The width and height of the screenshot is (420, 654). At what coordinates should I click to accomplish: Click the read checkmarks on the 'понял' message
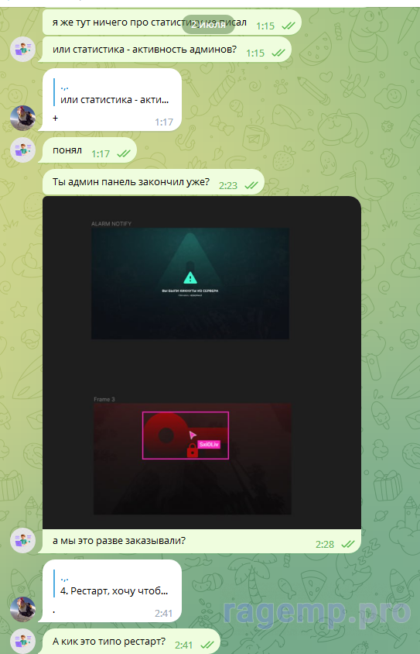(124, 154)
